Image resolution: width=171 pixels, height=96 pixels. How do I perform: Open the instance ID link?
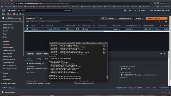[53, 29]
